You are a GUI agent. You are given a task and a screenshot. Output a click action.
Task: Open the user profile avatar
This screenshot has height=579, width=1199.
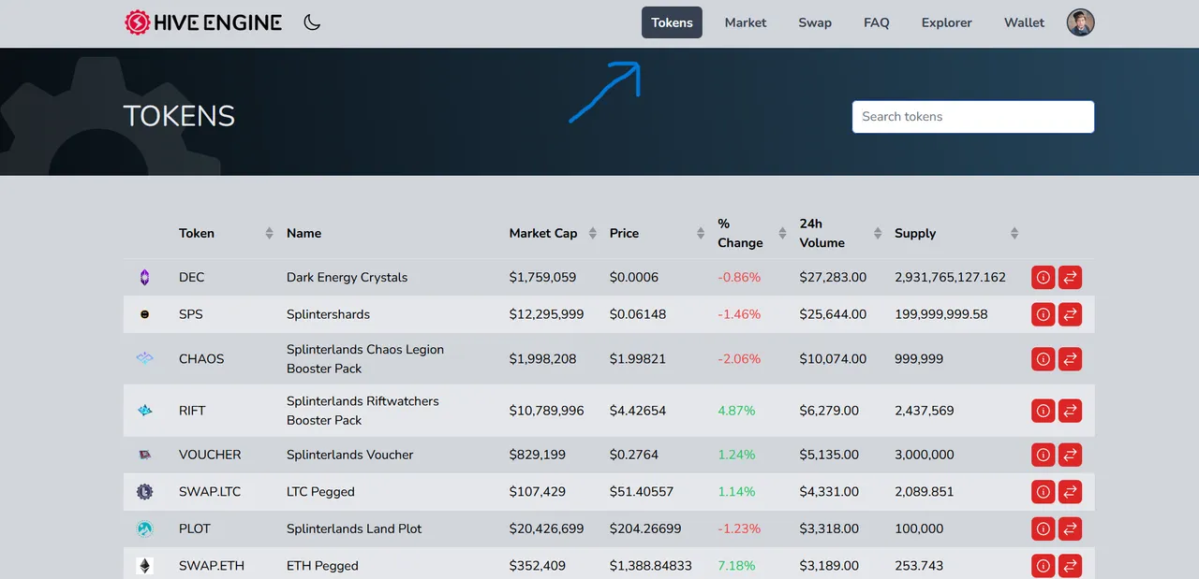click(x=1081, y=22)
